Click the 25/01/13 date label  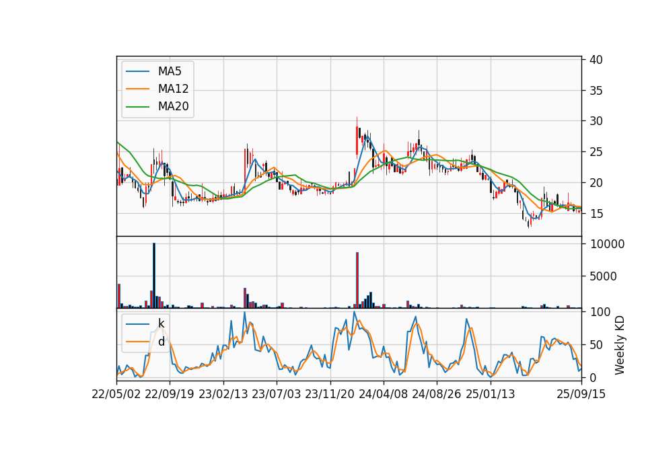pos(491,394)
